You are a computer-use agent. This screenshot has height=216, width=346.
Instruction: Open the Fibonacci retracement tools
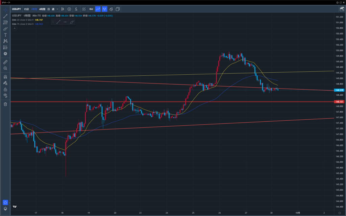click(x=5, y=22)
